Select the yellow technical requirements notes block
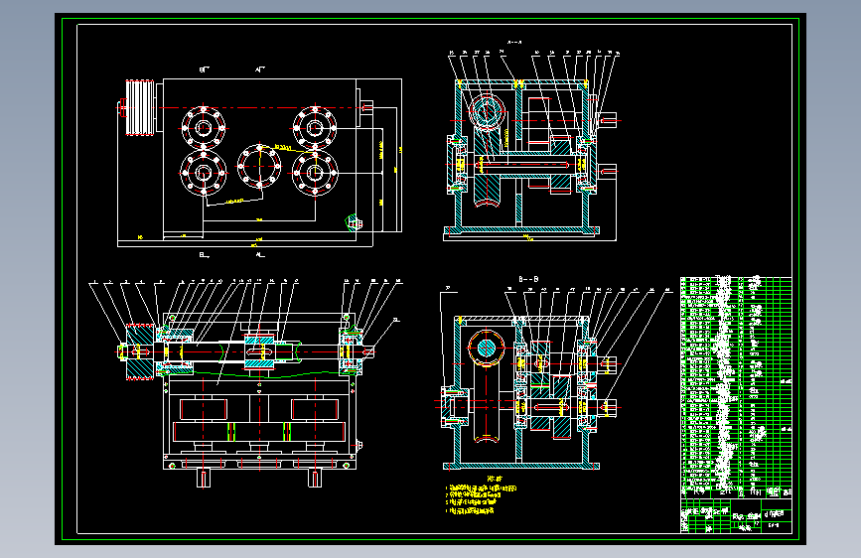 (x=481, y=495)
